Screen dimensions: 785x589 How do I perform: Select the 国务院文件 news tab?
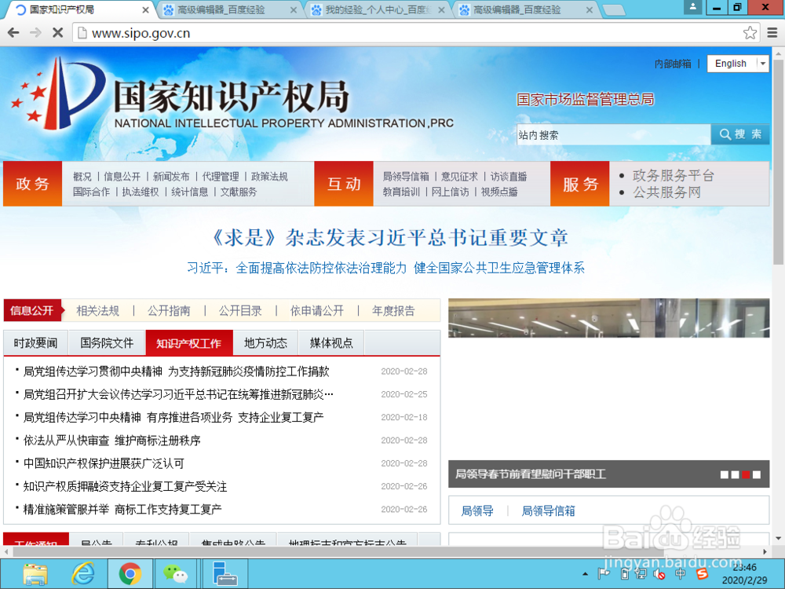click(x=107, y=343)
